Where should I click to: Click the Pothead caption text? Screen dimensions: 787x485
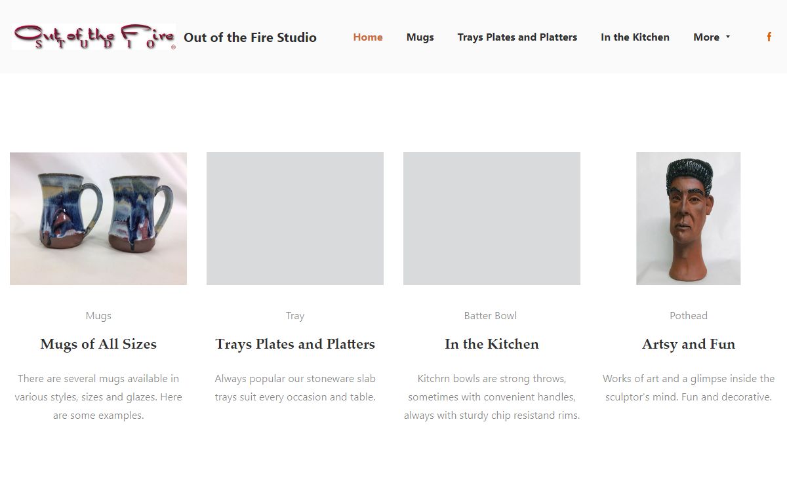pyautogui.click(x=689, y=316)
